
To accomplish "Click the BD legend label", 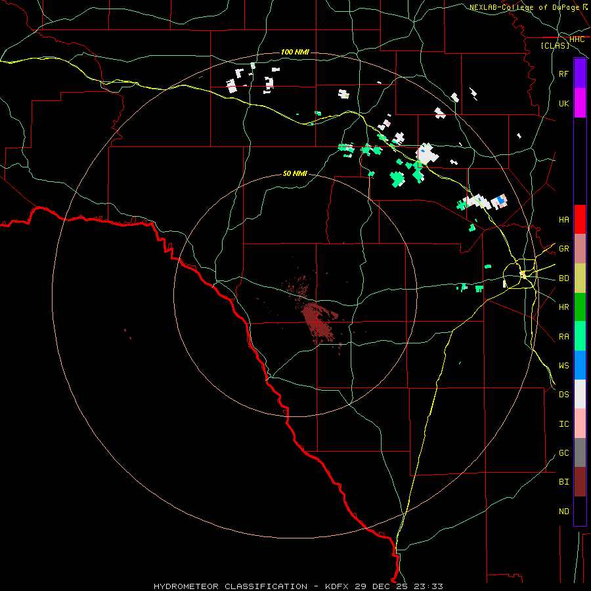I will (563, 278).
